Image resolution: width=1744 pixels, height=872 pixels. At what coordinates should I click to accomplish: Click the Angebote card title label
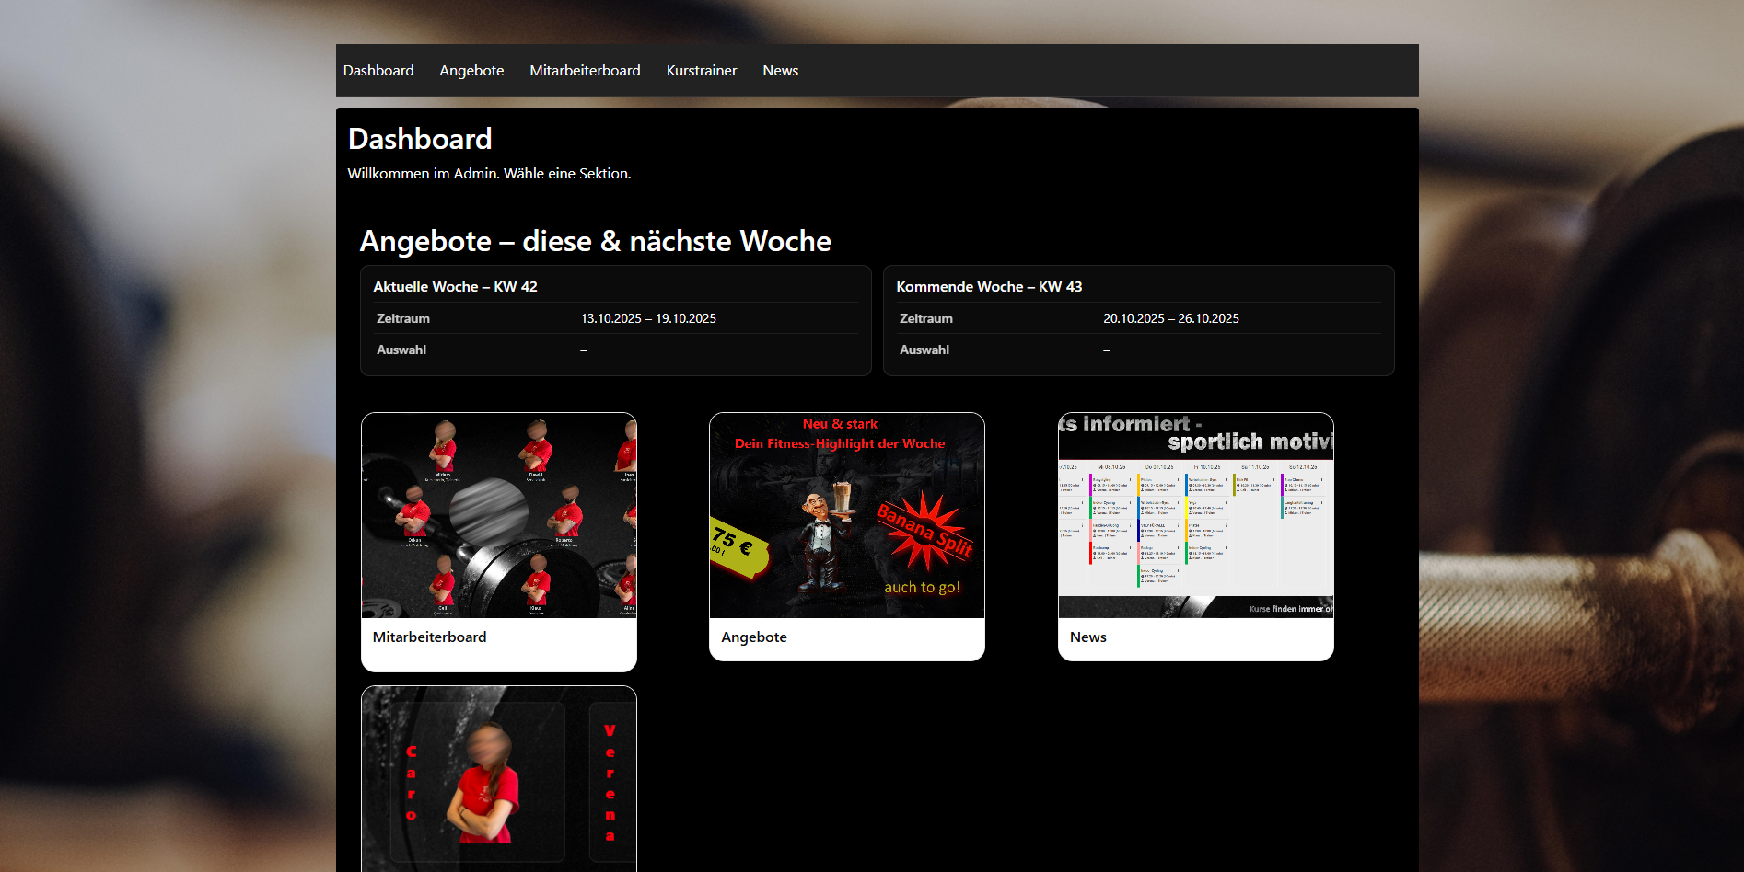(x=753, y=637)
